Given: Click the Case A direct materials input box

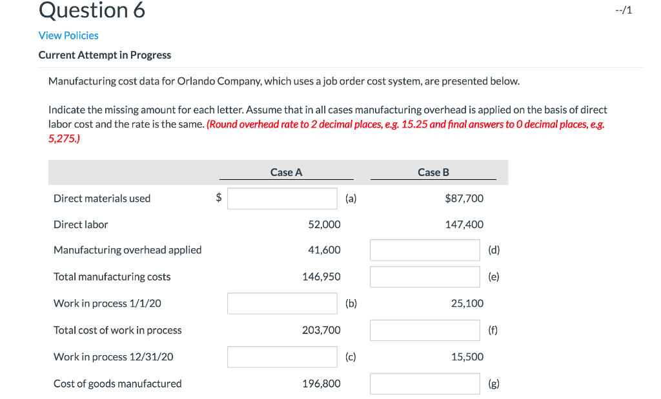Looking at the screenshot, I should pyautogui.click(x=282, y=199).
